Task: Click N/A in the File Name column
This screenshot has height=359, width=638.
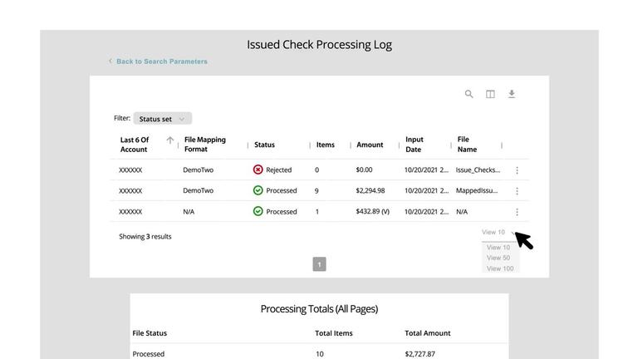Action: click(x=461, y=212)
